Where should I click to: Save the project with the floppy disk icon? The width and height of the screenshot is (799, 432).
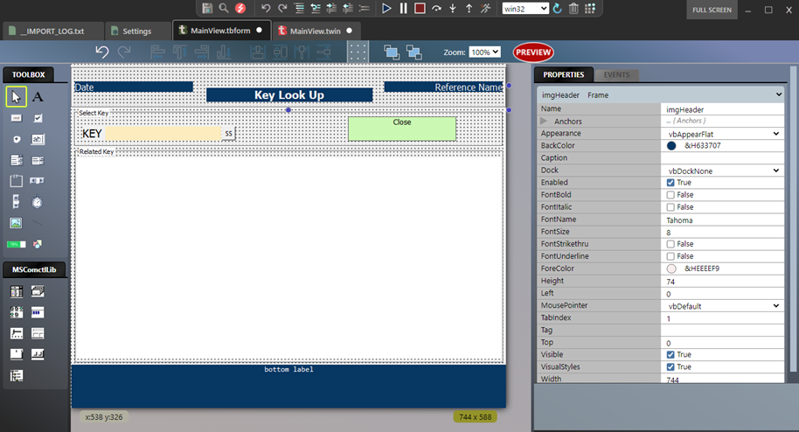coord(207,8)
